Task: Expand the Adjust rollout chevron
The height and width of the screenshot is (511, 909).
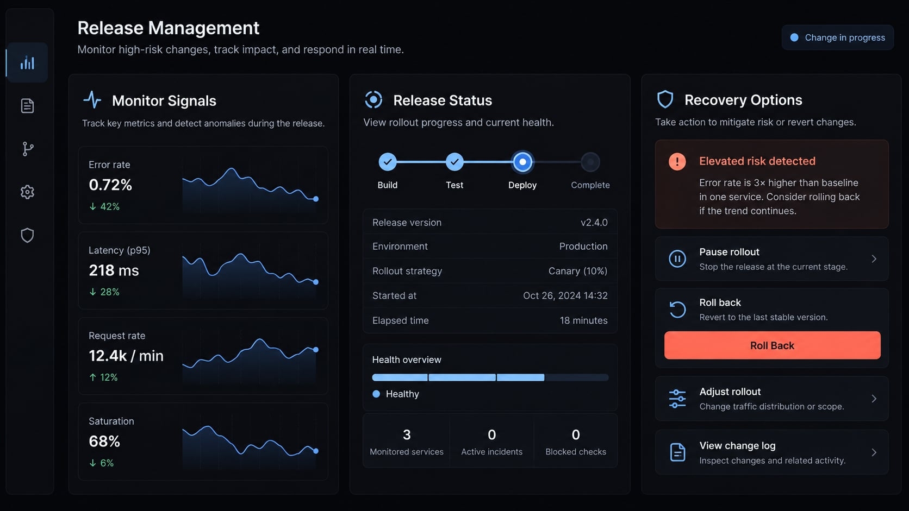Action: (874, 399)
